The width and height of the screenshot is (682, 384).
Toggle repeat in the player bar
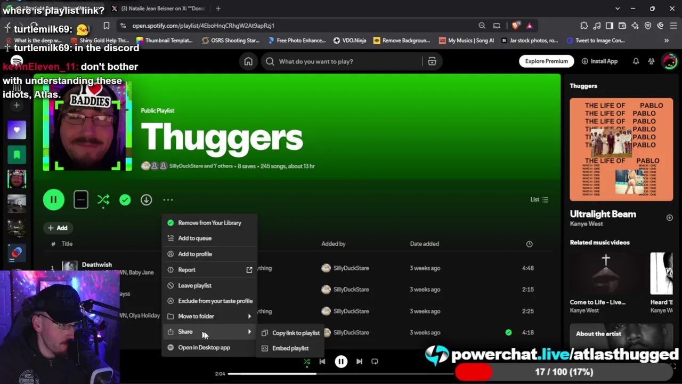[x=375, y=362]
